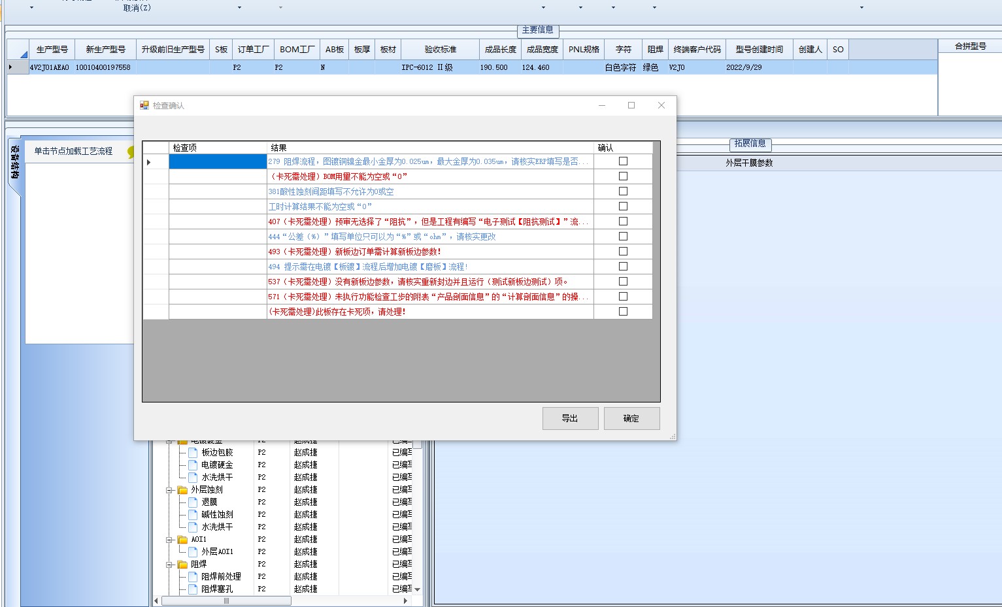
Task: Maximize the 检查确认 dialog
Action: point(631,105)
